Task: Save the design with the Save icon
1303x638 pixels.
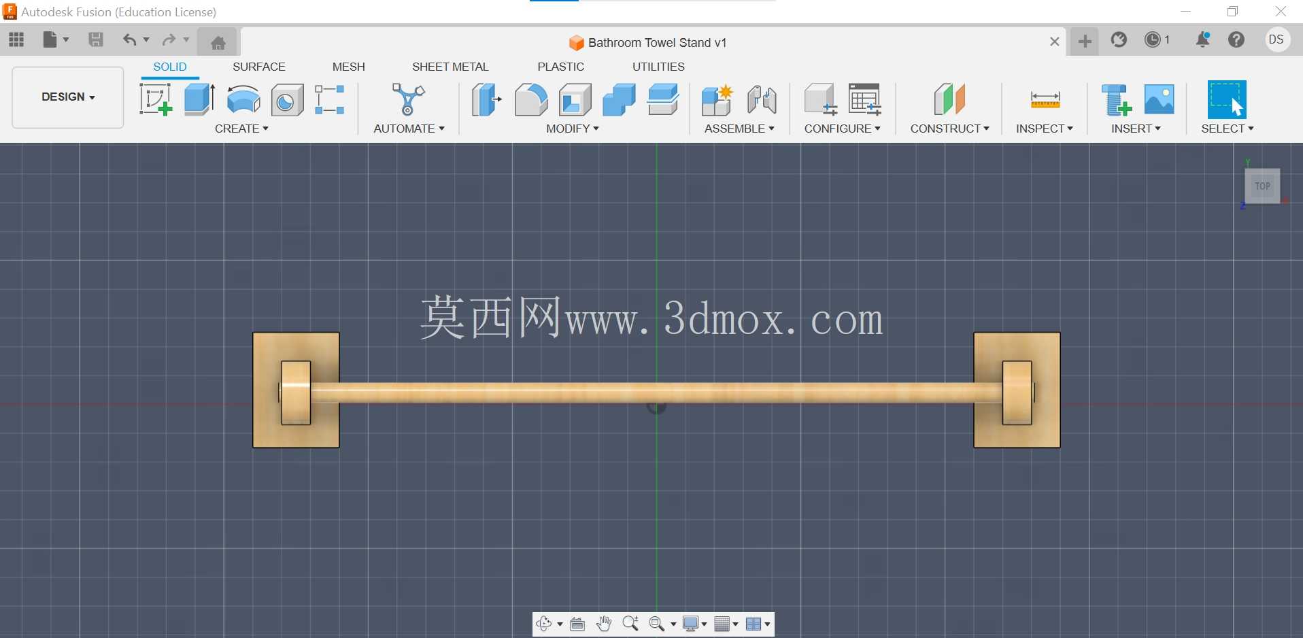Action: [96, 39]
